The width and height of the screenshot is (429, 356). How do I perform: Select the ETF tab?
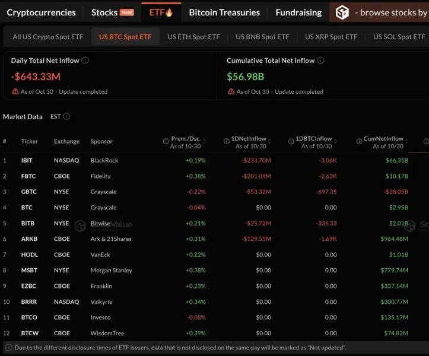[161, 12]
